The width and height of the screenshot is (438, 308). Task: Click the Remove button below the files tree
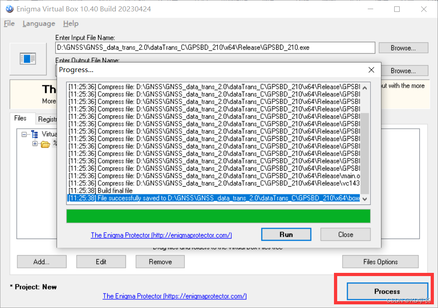[160, 261]
